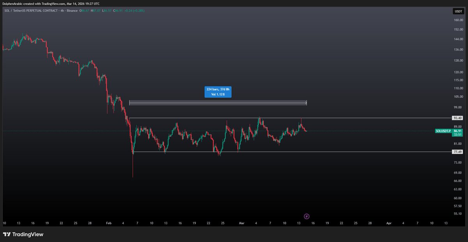Click the 77.49 support price label

[458, 152]
